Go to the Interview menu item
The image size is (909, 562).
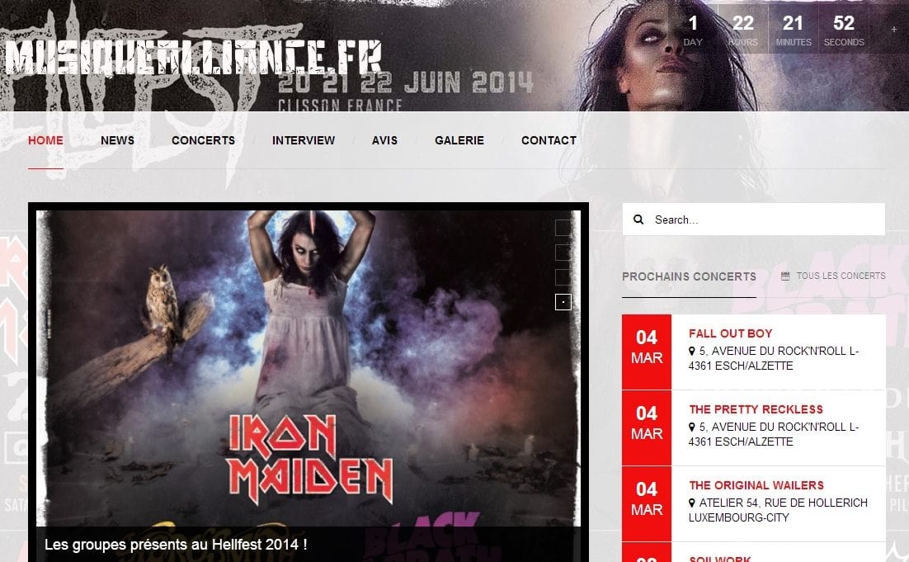click(x=304, y=140)
